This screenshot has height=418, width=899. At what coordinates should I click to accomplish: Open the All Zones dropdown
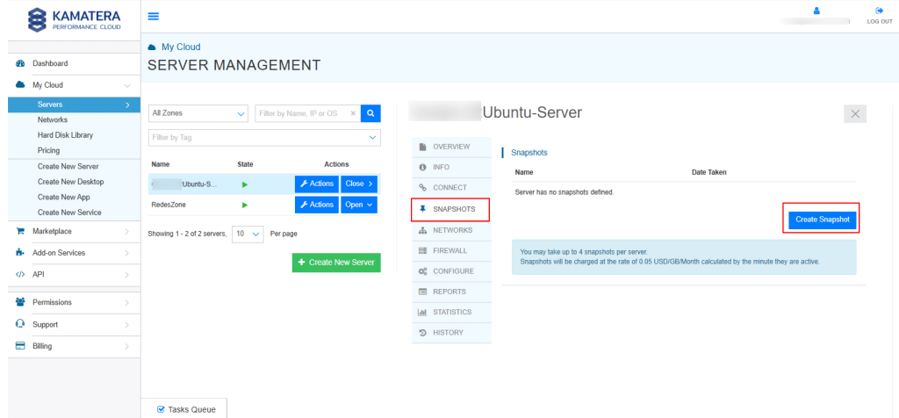pos(198,113)
